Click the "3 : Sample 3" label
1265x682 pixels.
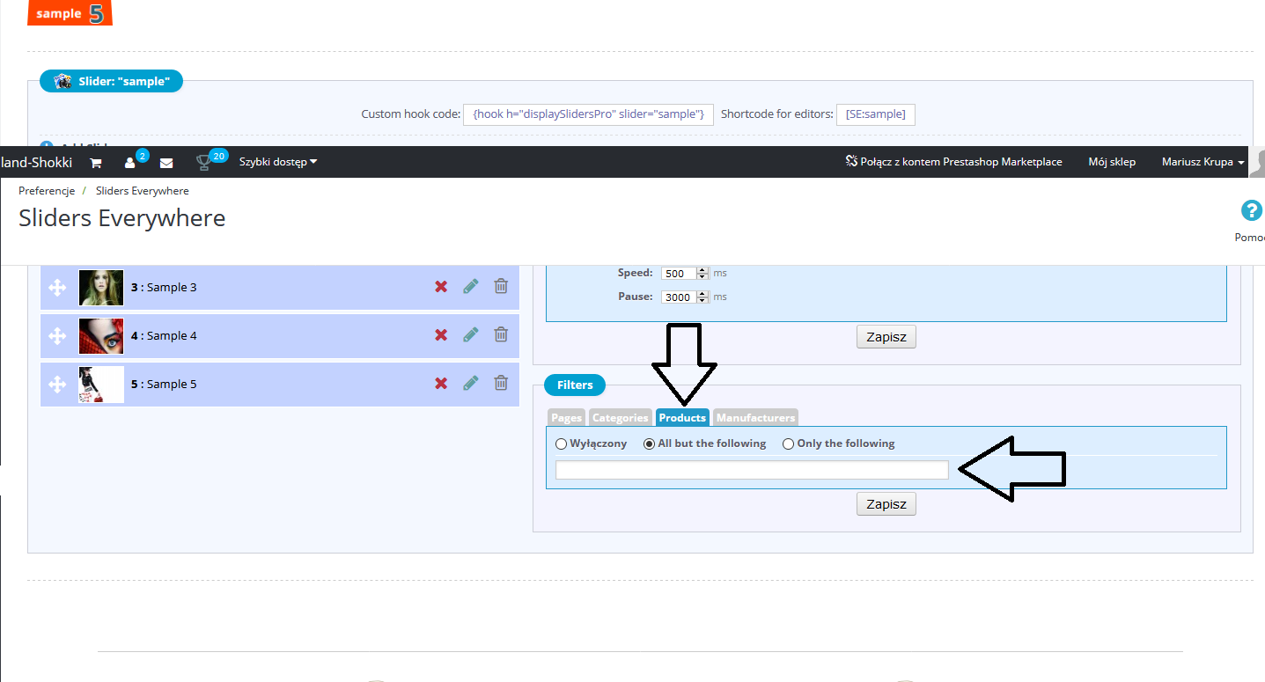pos(164,287)
